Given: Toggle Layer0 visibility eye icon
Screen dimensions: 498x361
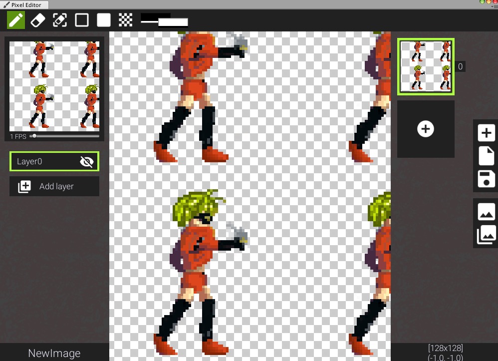Looking at the screenshot, I should [87, 162].
